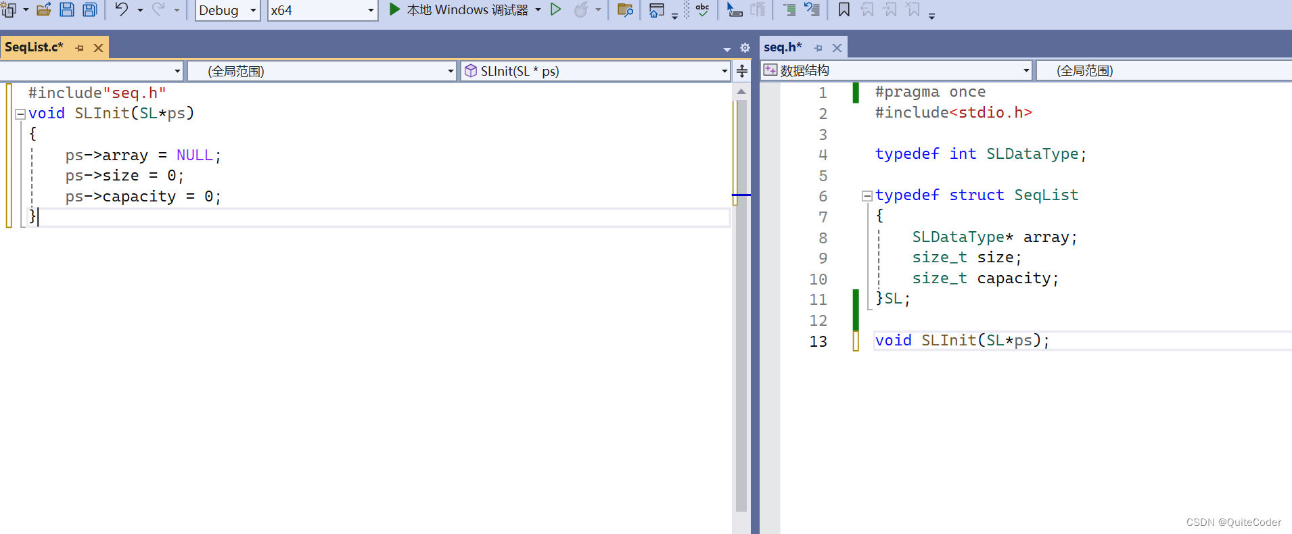Save the current file with the Save icon
Screen dimensions: 1292x534
click(x=66, y=9)
